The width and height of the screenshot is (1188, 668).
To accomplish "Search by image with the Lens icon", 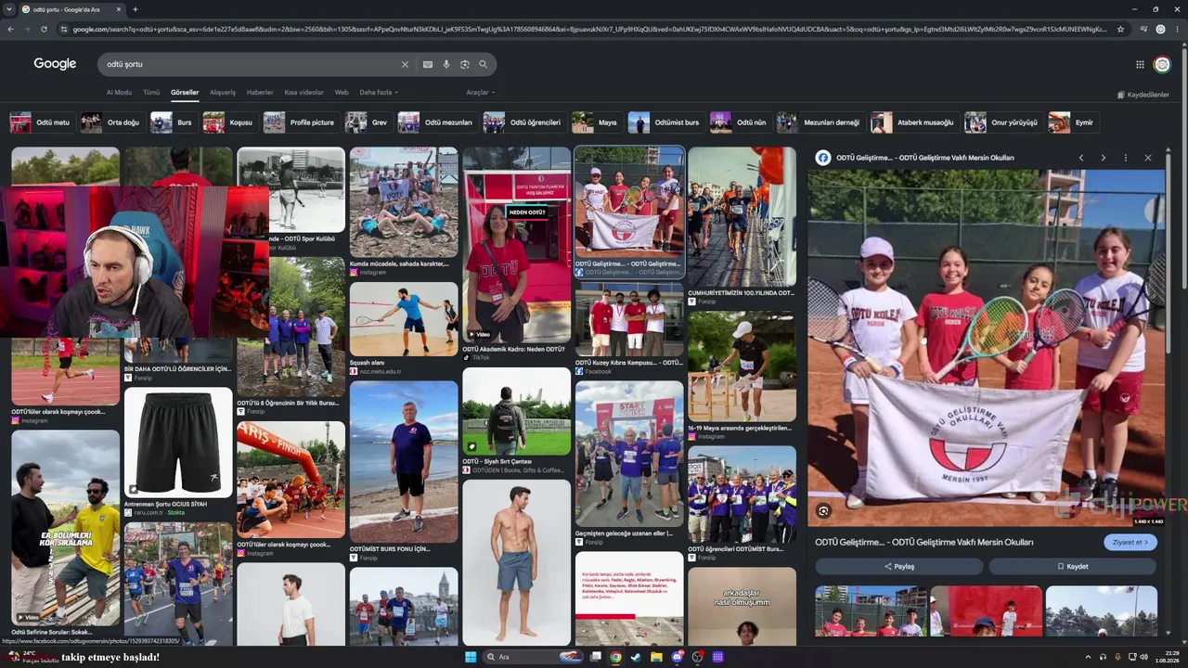I will click(x=465, y=64).
